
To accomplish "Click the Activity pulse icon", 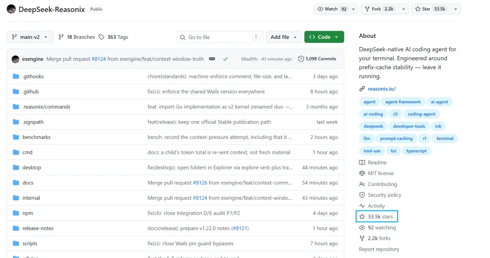I will [x=362, y=206].
